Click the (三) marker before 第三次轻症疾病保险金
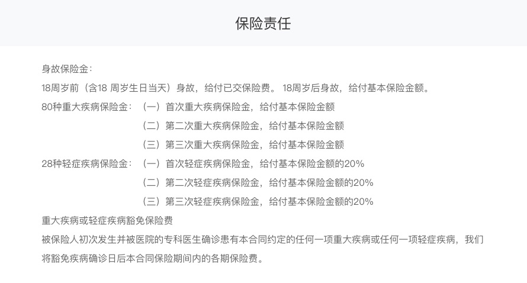 151,202
